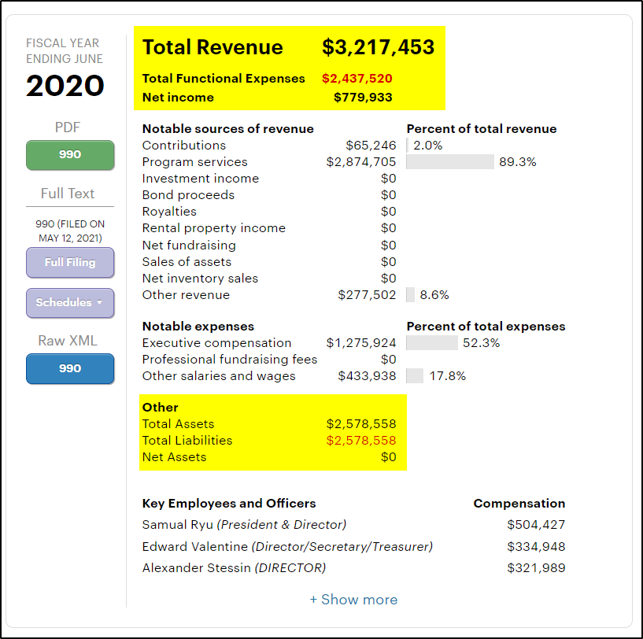This screenshot has height=639, width=643.
Task: Select Edward Valentine's $334,948 compensation
Action: click(x=536, y=547)
